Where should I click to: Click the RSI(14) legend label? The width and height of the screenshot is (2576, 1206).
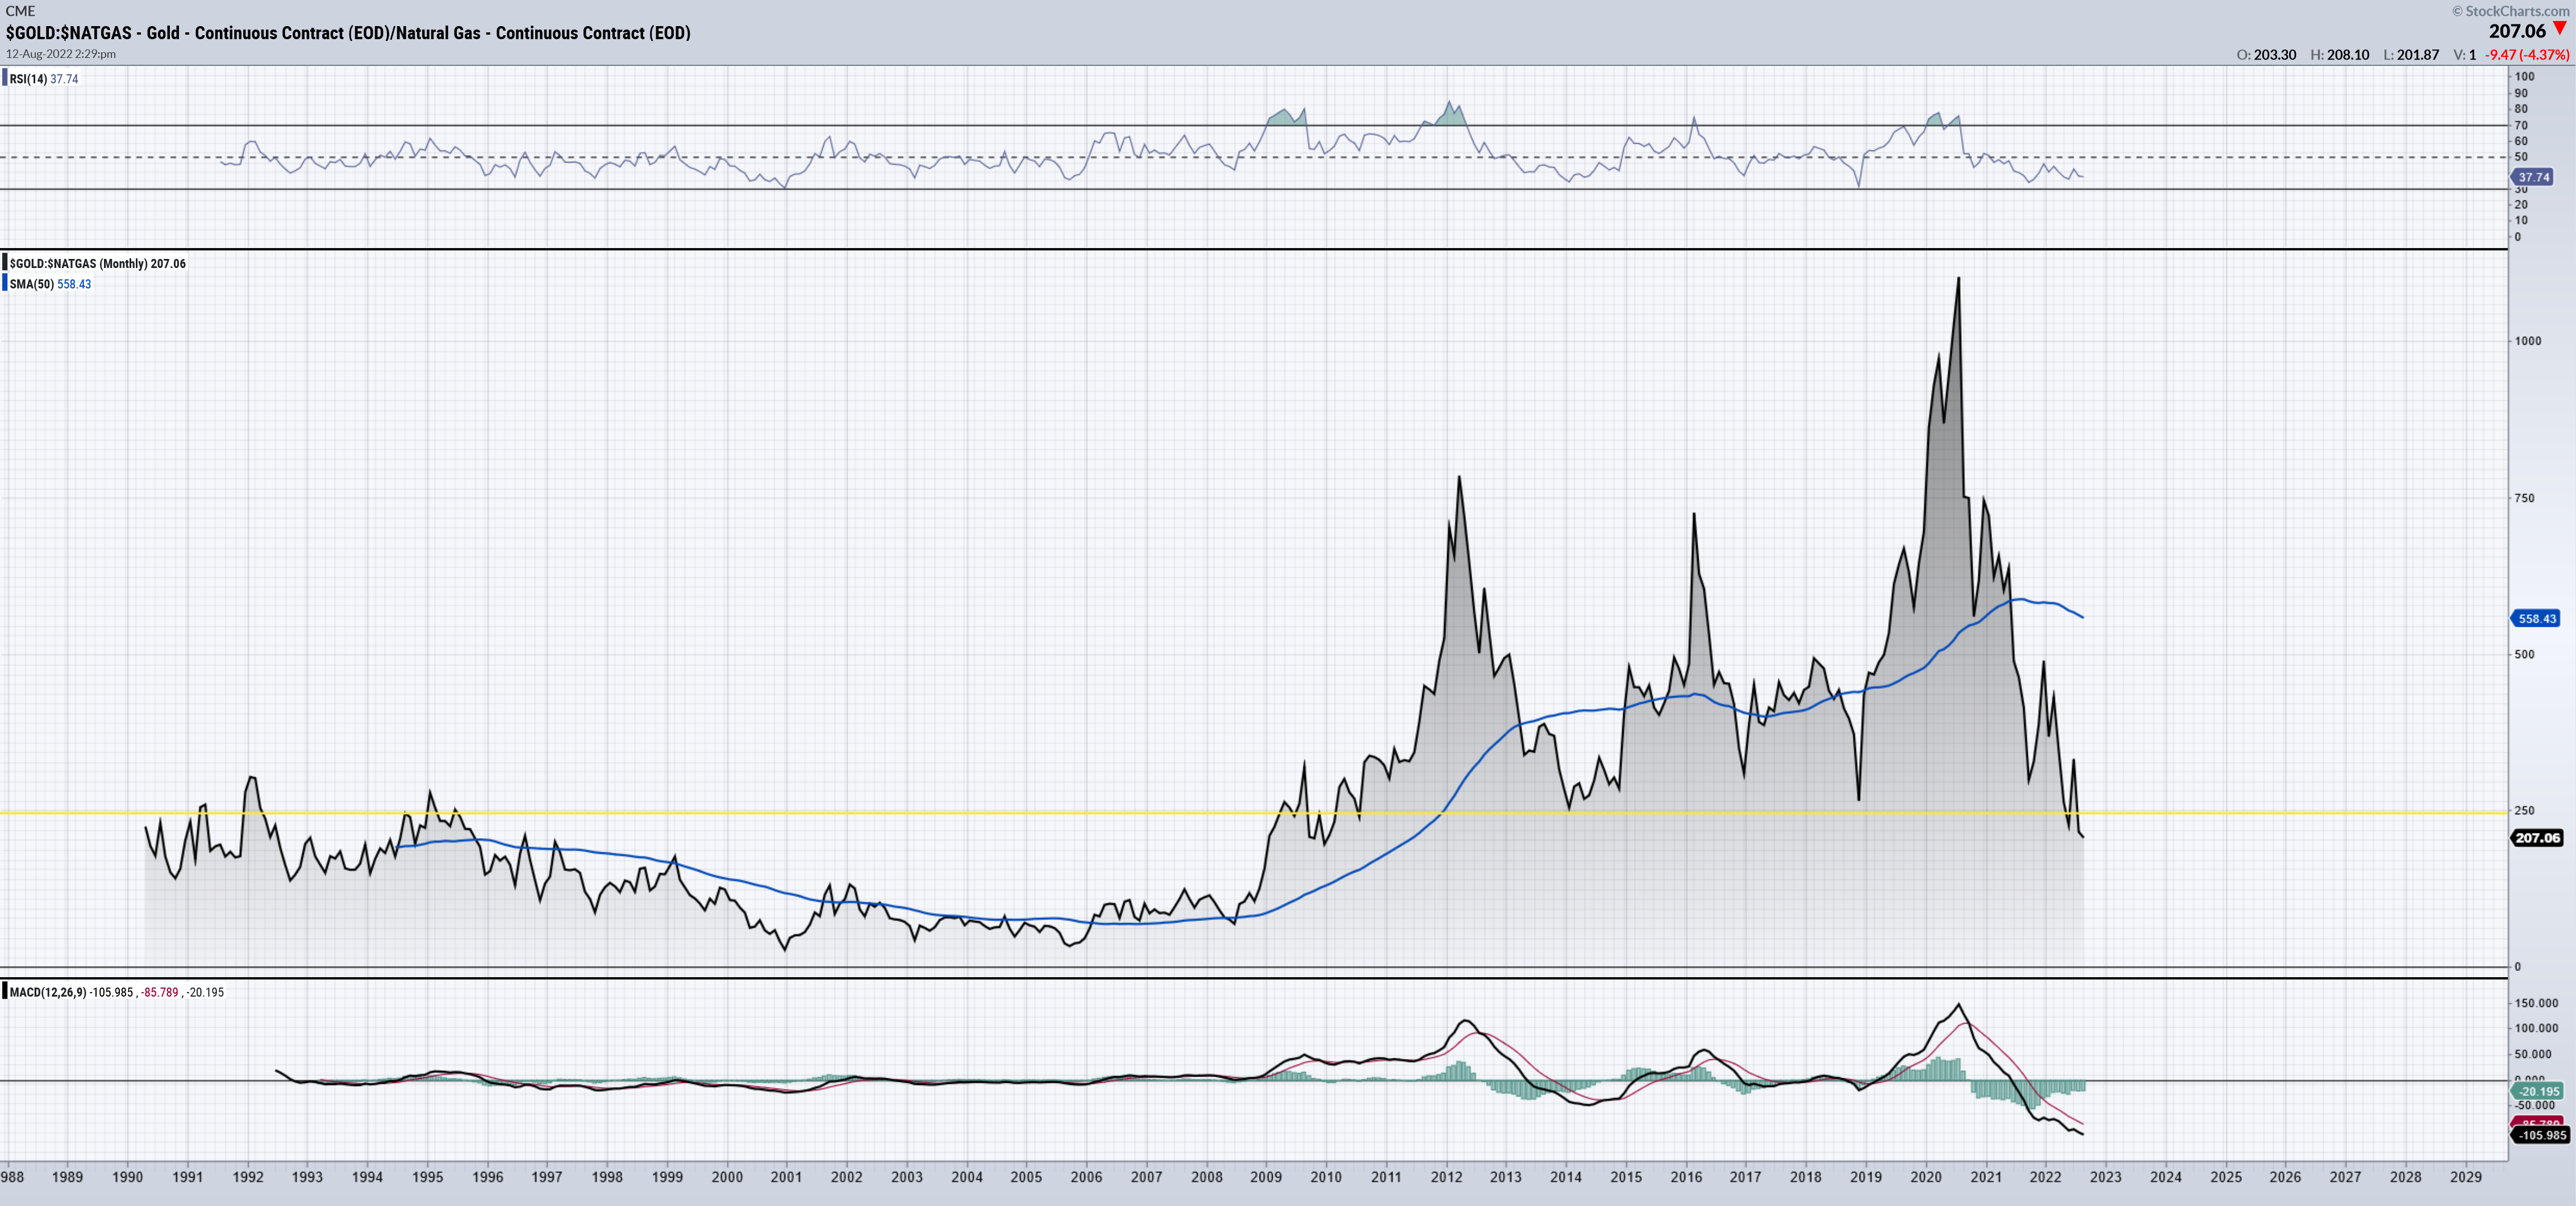[x=28, y=79]
